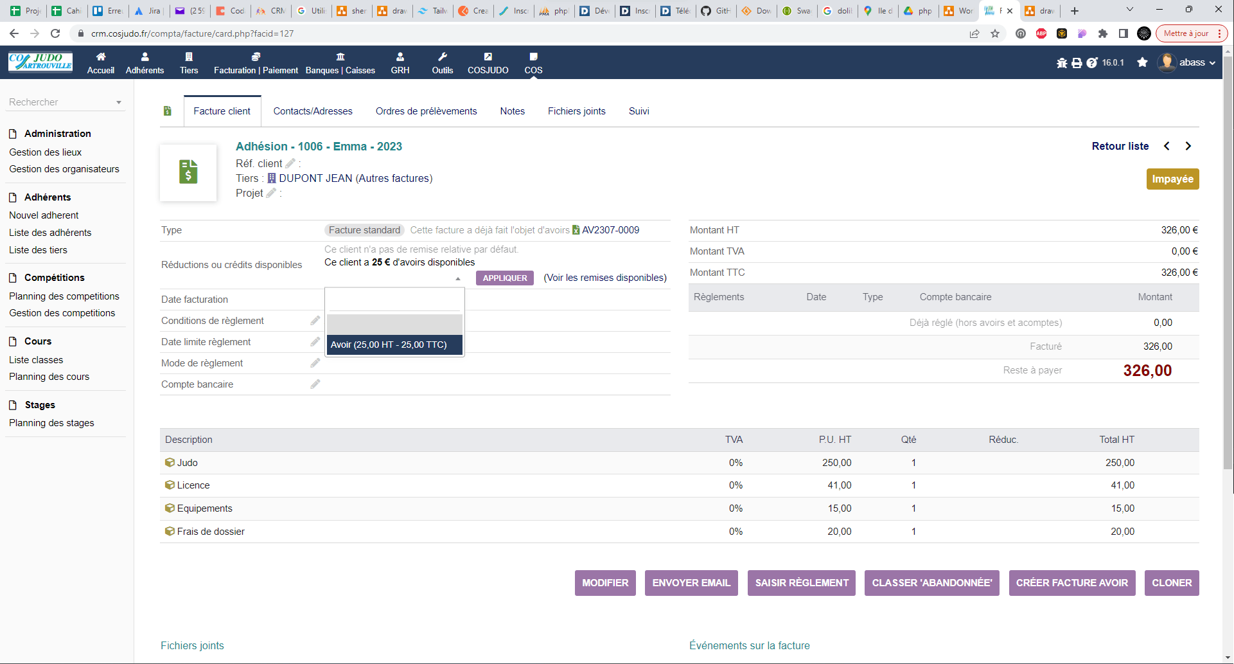Open Voir les remises disponibles link
This screenshot has width=1234, height=664.
605,278
